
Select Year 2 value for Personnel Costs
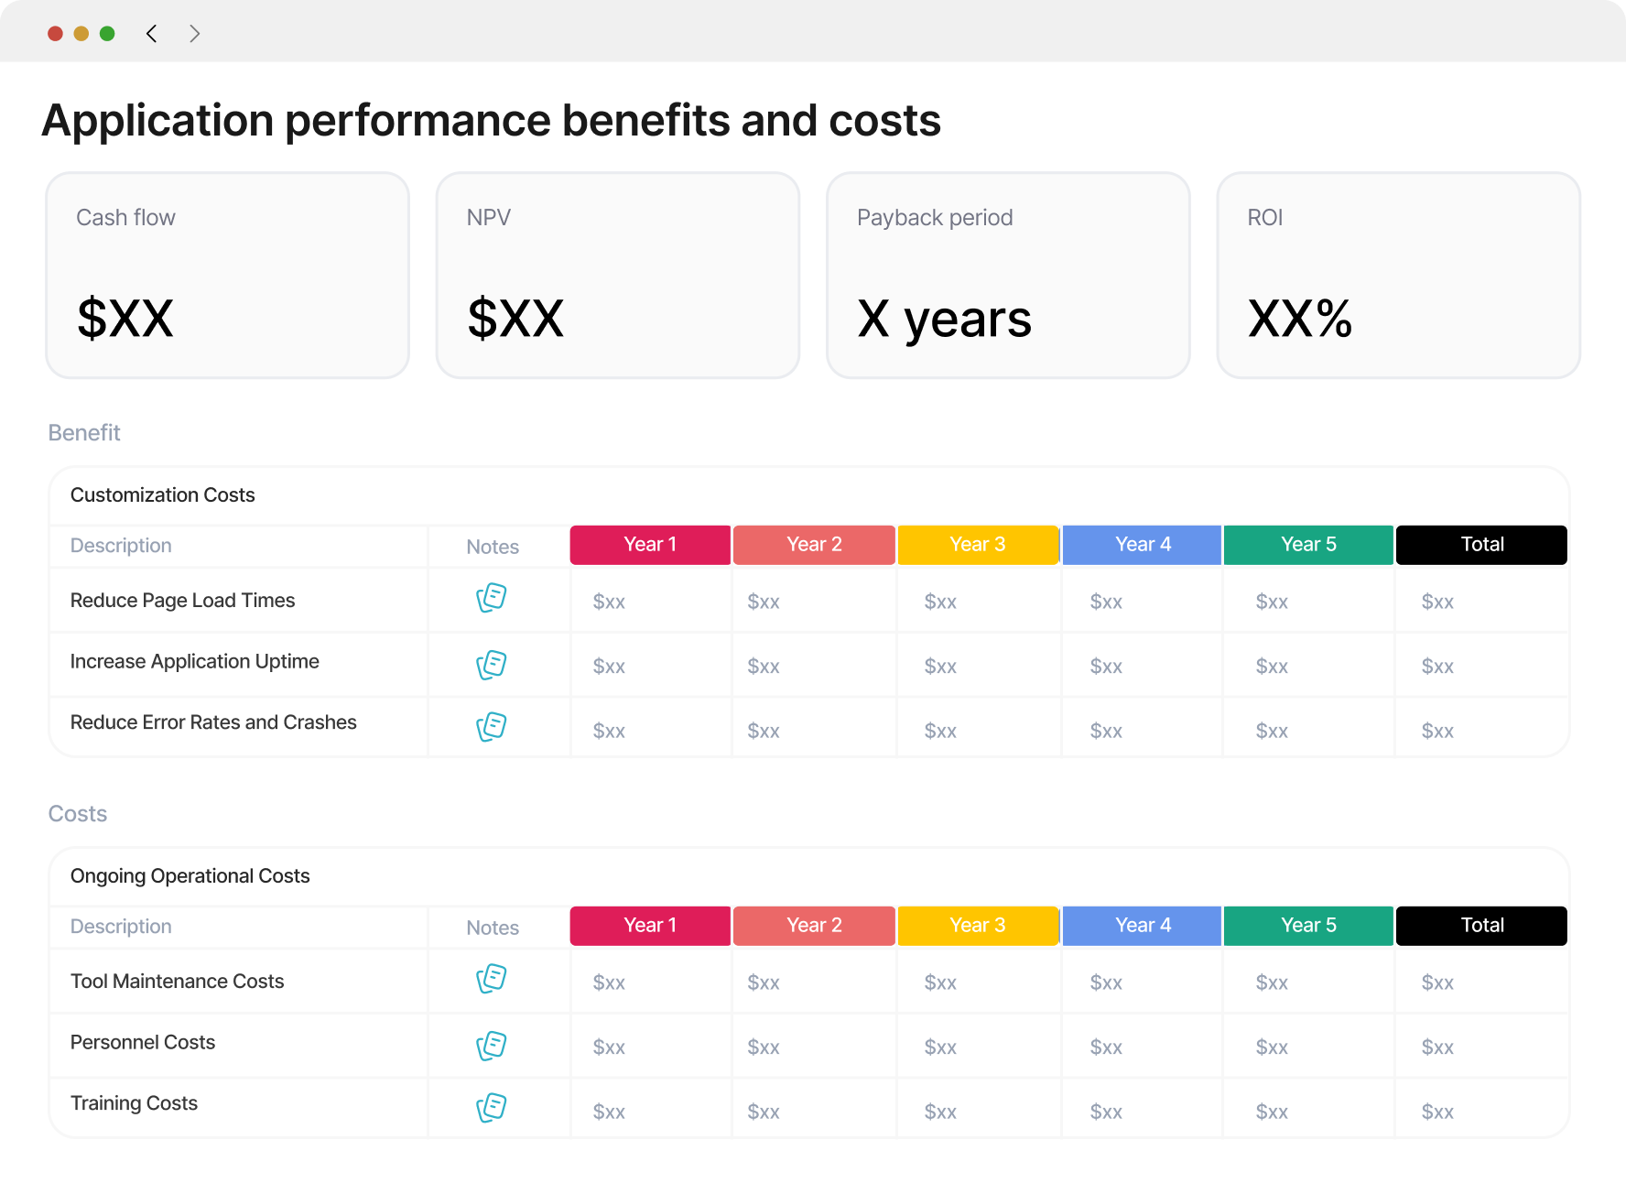tap(764, 1047)
